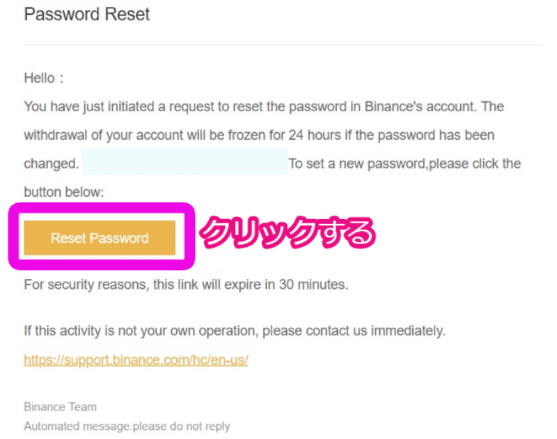The image size is (557, 439).
Task: Click the Reset Password button
Action: coord(100,238)
